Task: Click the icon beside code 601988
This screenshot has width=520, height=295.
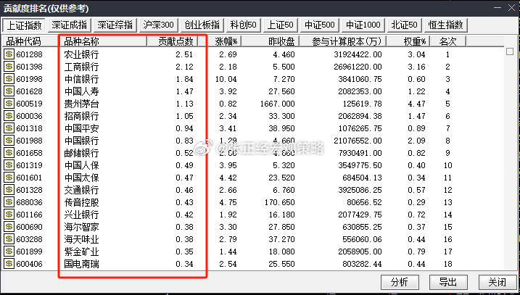Action: tap(9, 141)
